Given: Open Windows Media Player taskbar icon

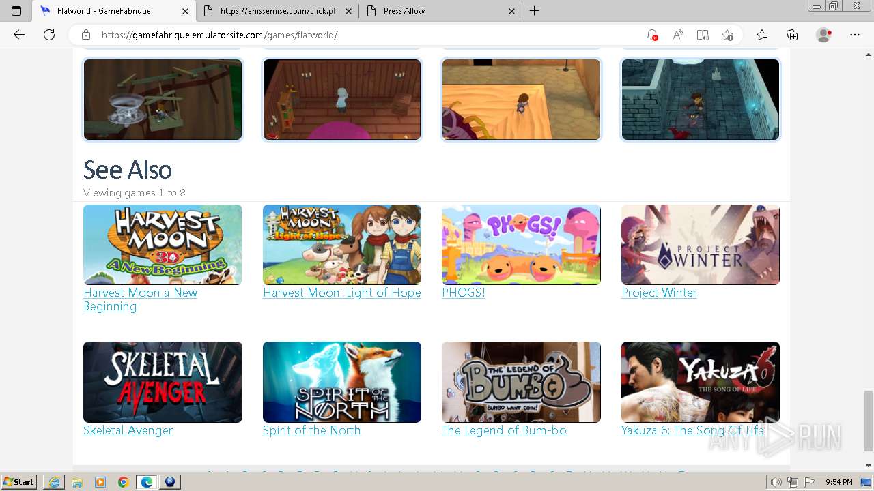Looking at the screenshot, I should 100,482.
